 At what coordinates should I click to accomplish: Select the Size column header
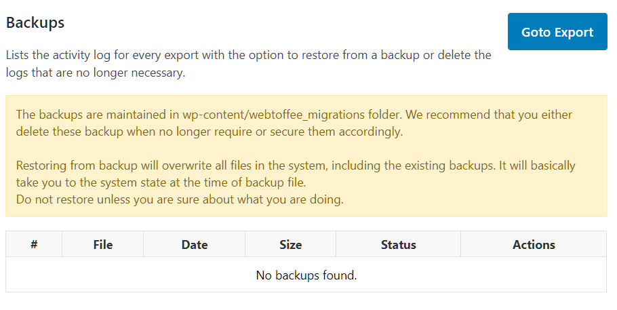(290, 244)
